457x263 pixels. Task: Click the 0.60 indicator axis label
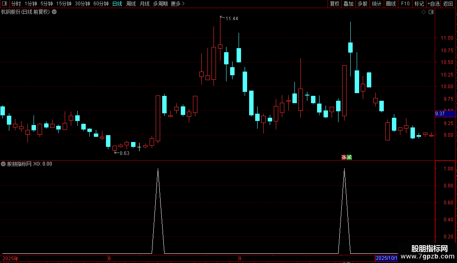448,203
